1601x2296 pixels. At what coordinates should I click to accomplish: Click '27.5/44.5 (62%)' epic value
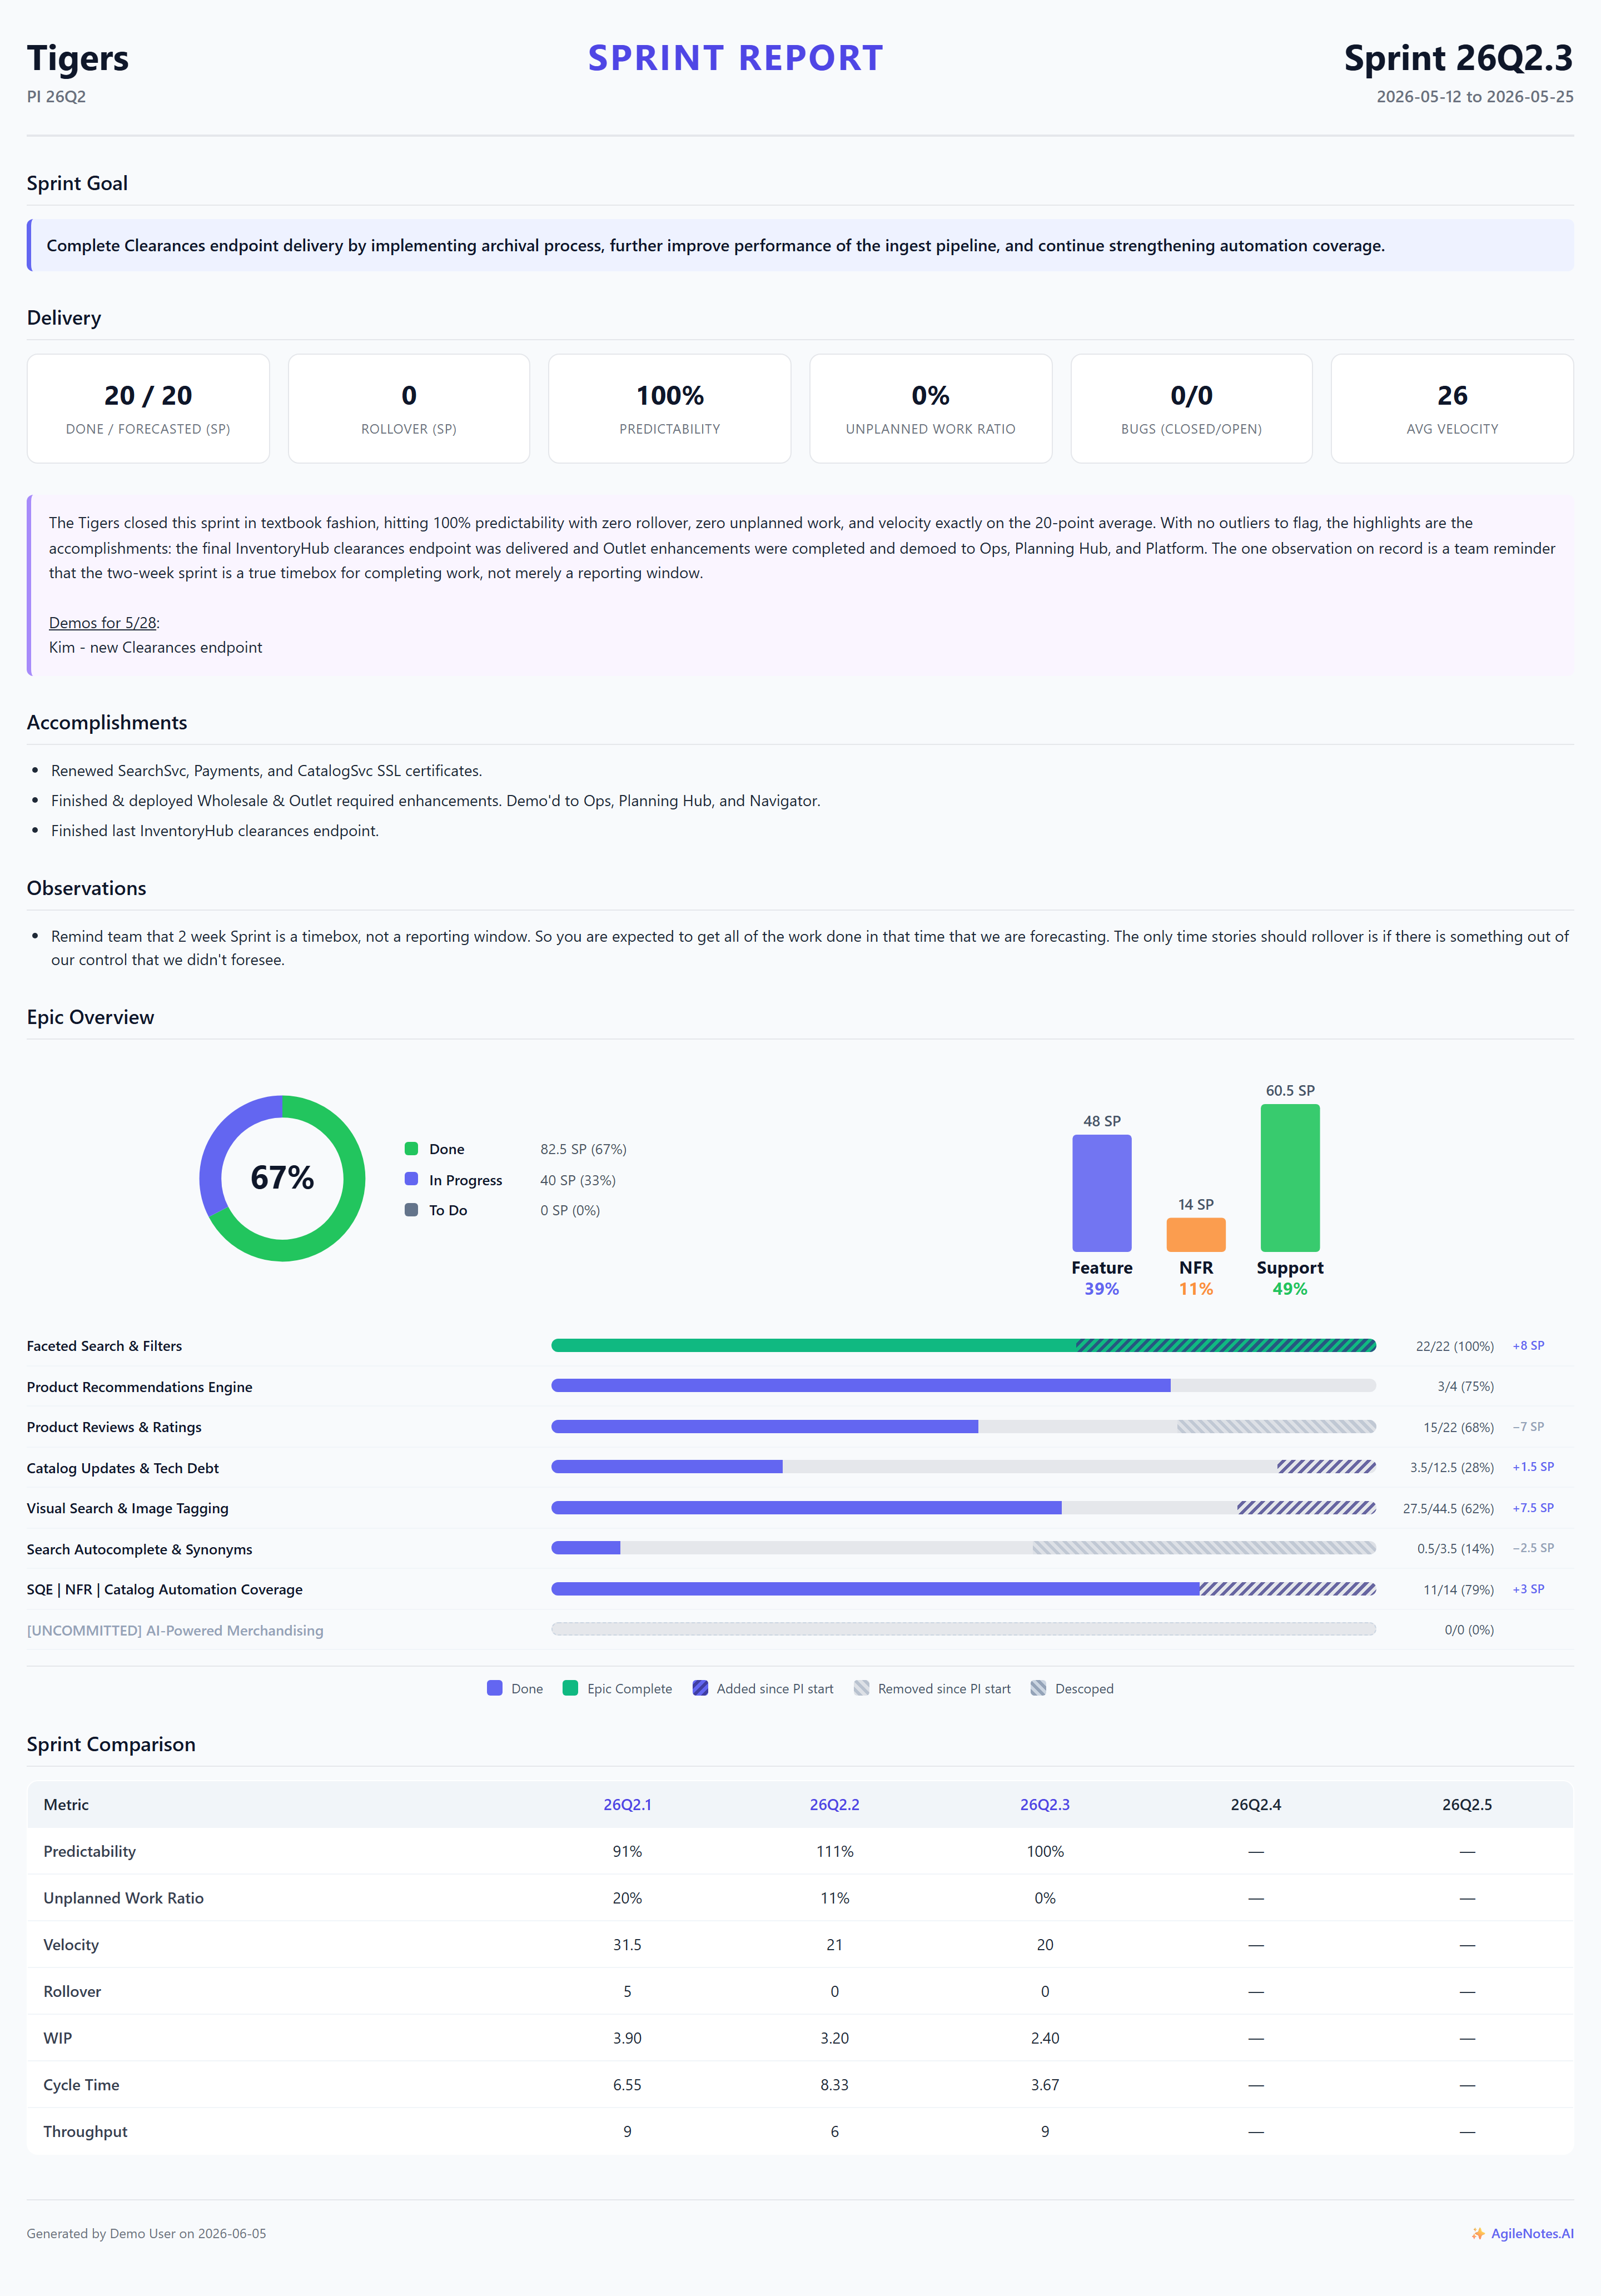pyautogui.click(x=1448, y=1508)
